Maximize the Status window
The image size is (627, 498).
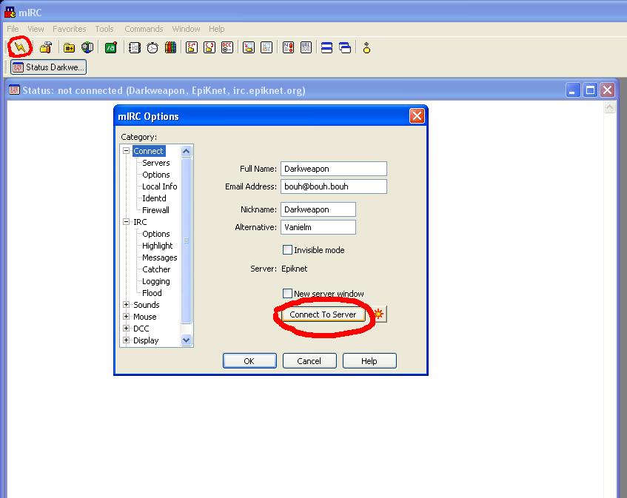tap(590, 90)
